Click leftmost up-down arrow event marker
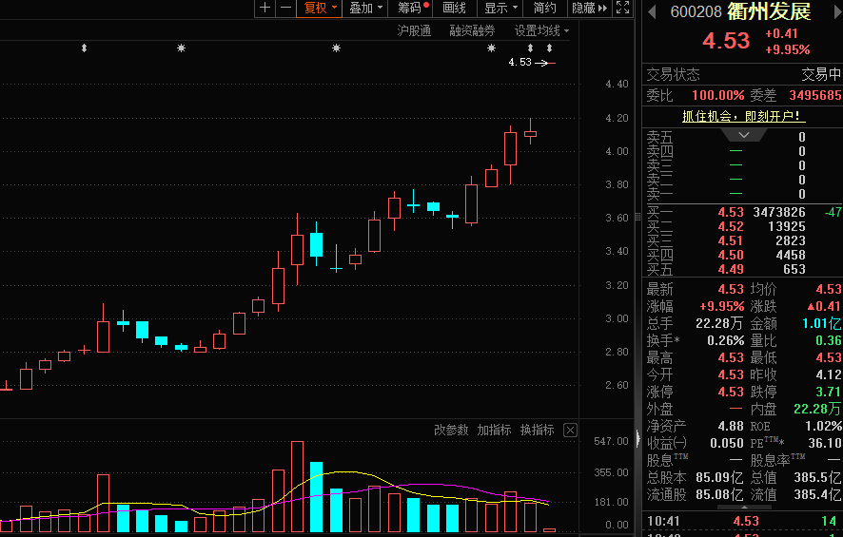 coord(84,48)
